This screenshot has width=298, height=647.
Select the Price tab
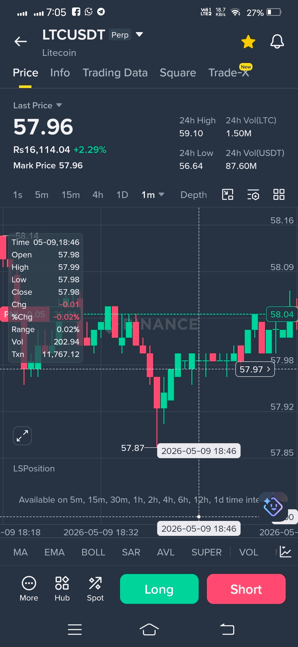click(25, 73)
